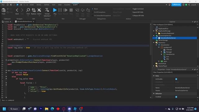This screenshot has height=112, width=199.
Task: Click the share icon near username
Action: point(189,5)
